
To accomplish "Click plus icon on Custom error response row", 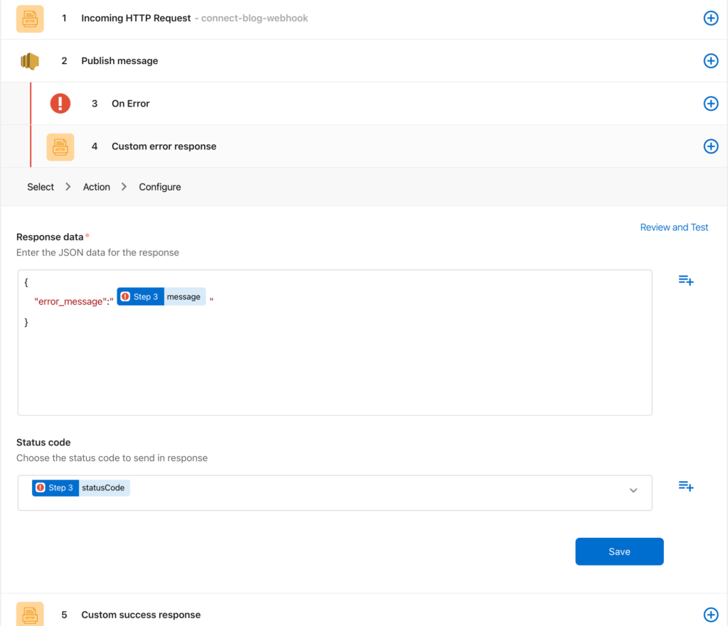I will click(710, 146).
